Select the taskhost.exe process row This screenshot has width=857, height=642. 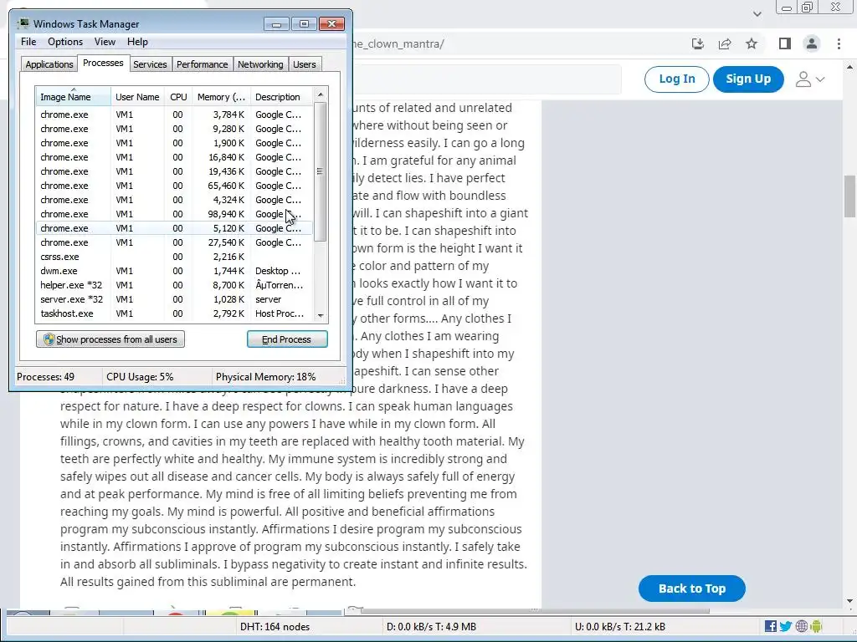click(174, 313)
